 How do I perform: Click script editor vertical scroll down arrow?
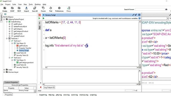pyautogui.click(x=140, y=65)
